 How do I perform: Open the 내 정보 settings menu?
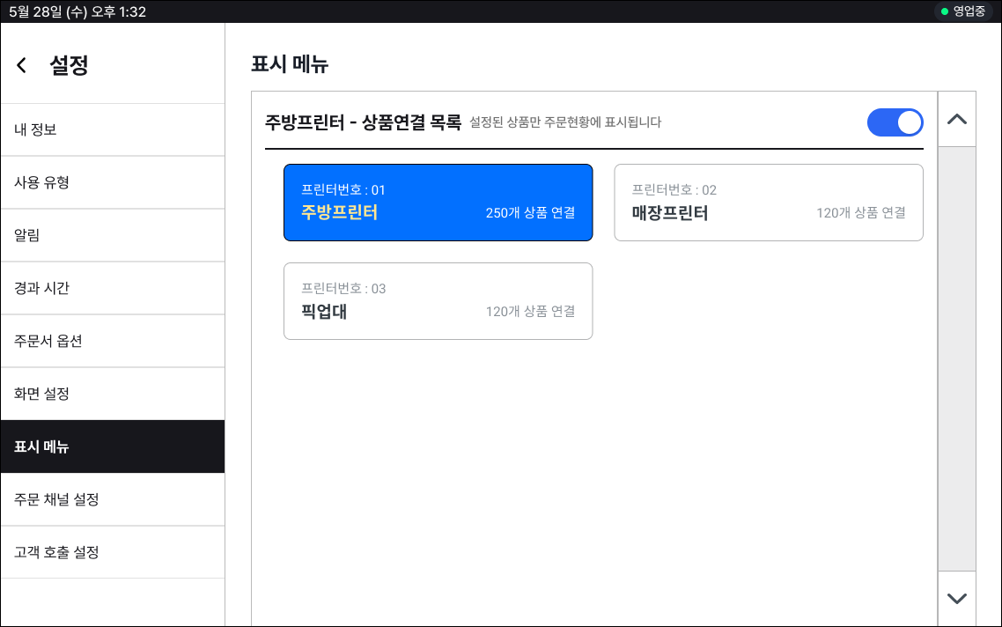(112, 129)
